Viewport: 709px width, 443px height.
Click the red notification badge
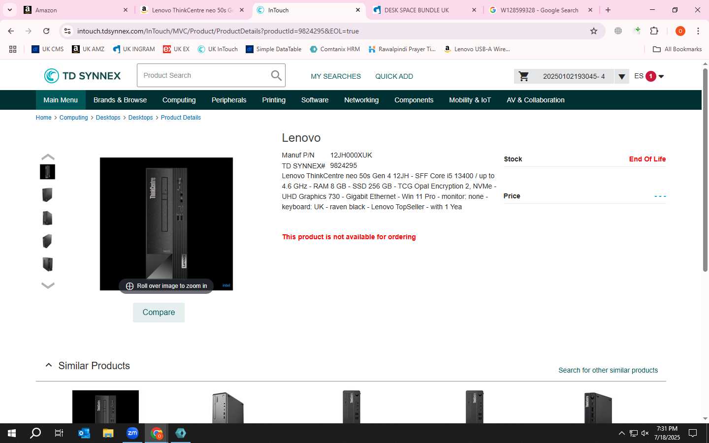651,76
